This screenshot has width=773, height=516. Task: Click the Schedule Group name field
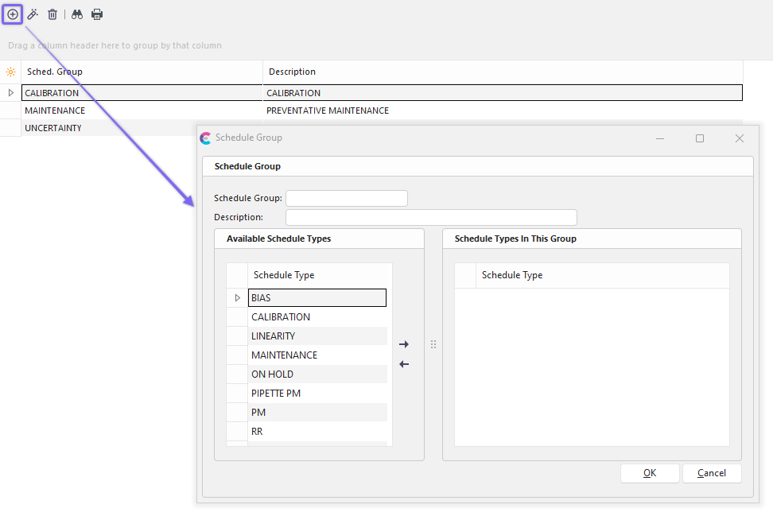click(346, 198)
